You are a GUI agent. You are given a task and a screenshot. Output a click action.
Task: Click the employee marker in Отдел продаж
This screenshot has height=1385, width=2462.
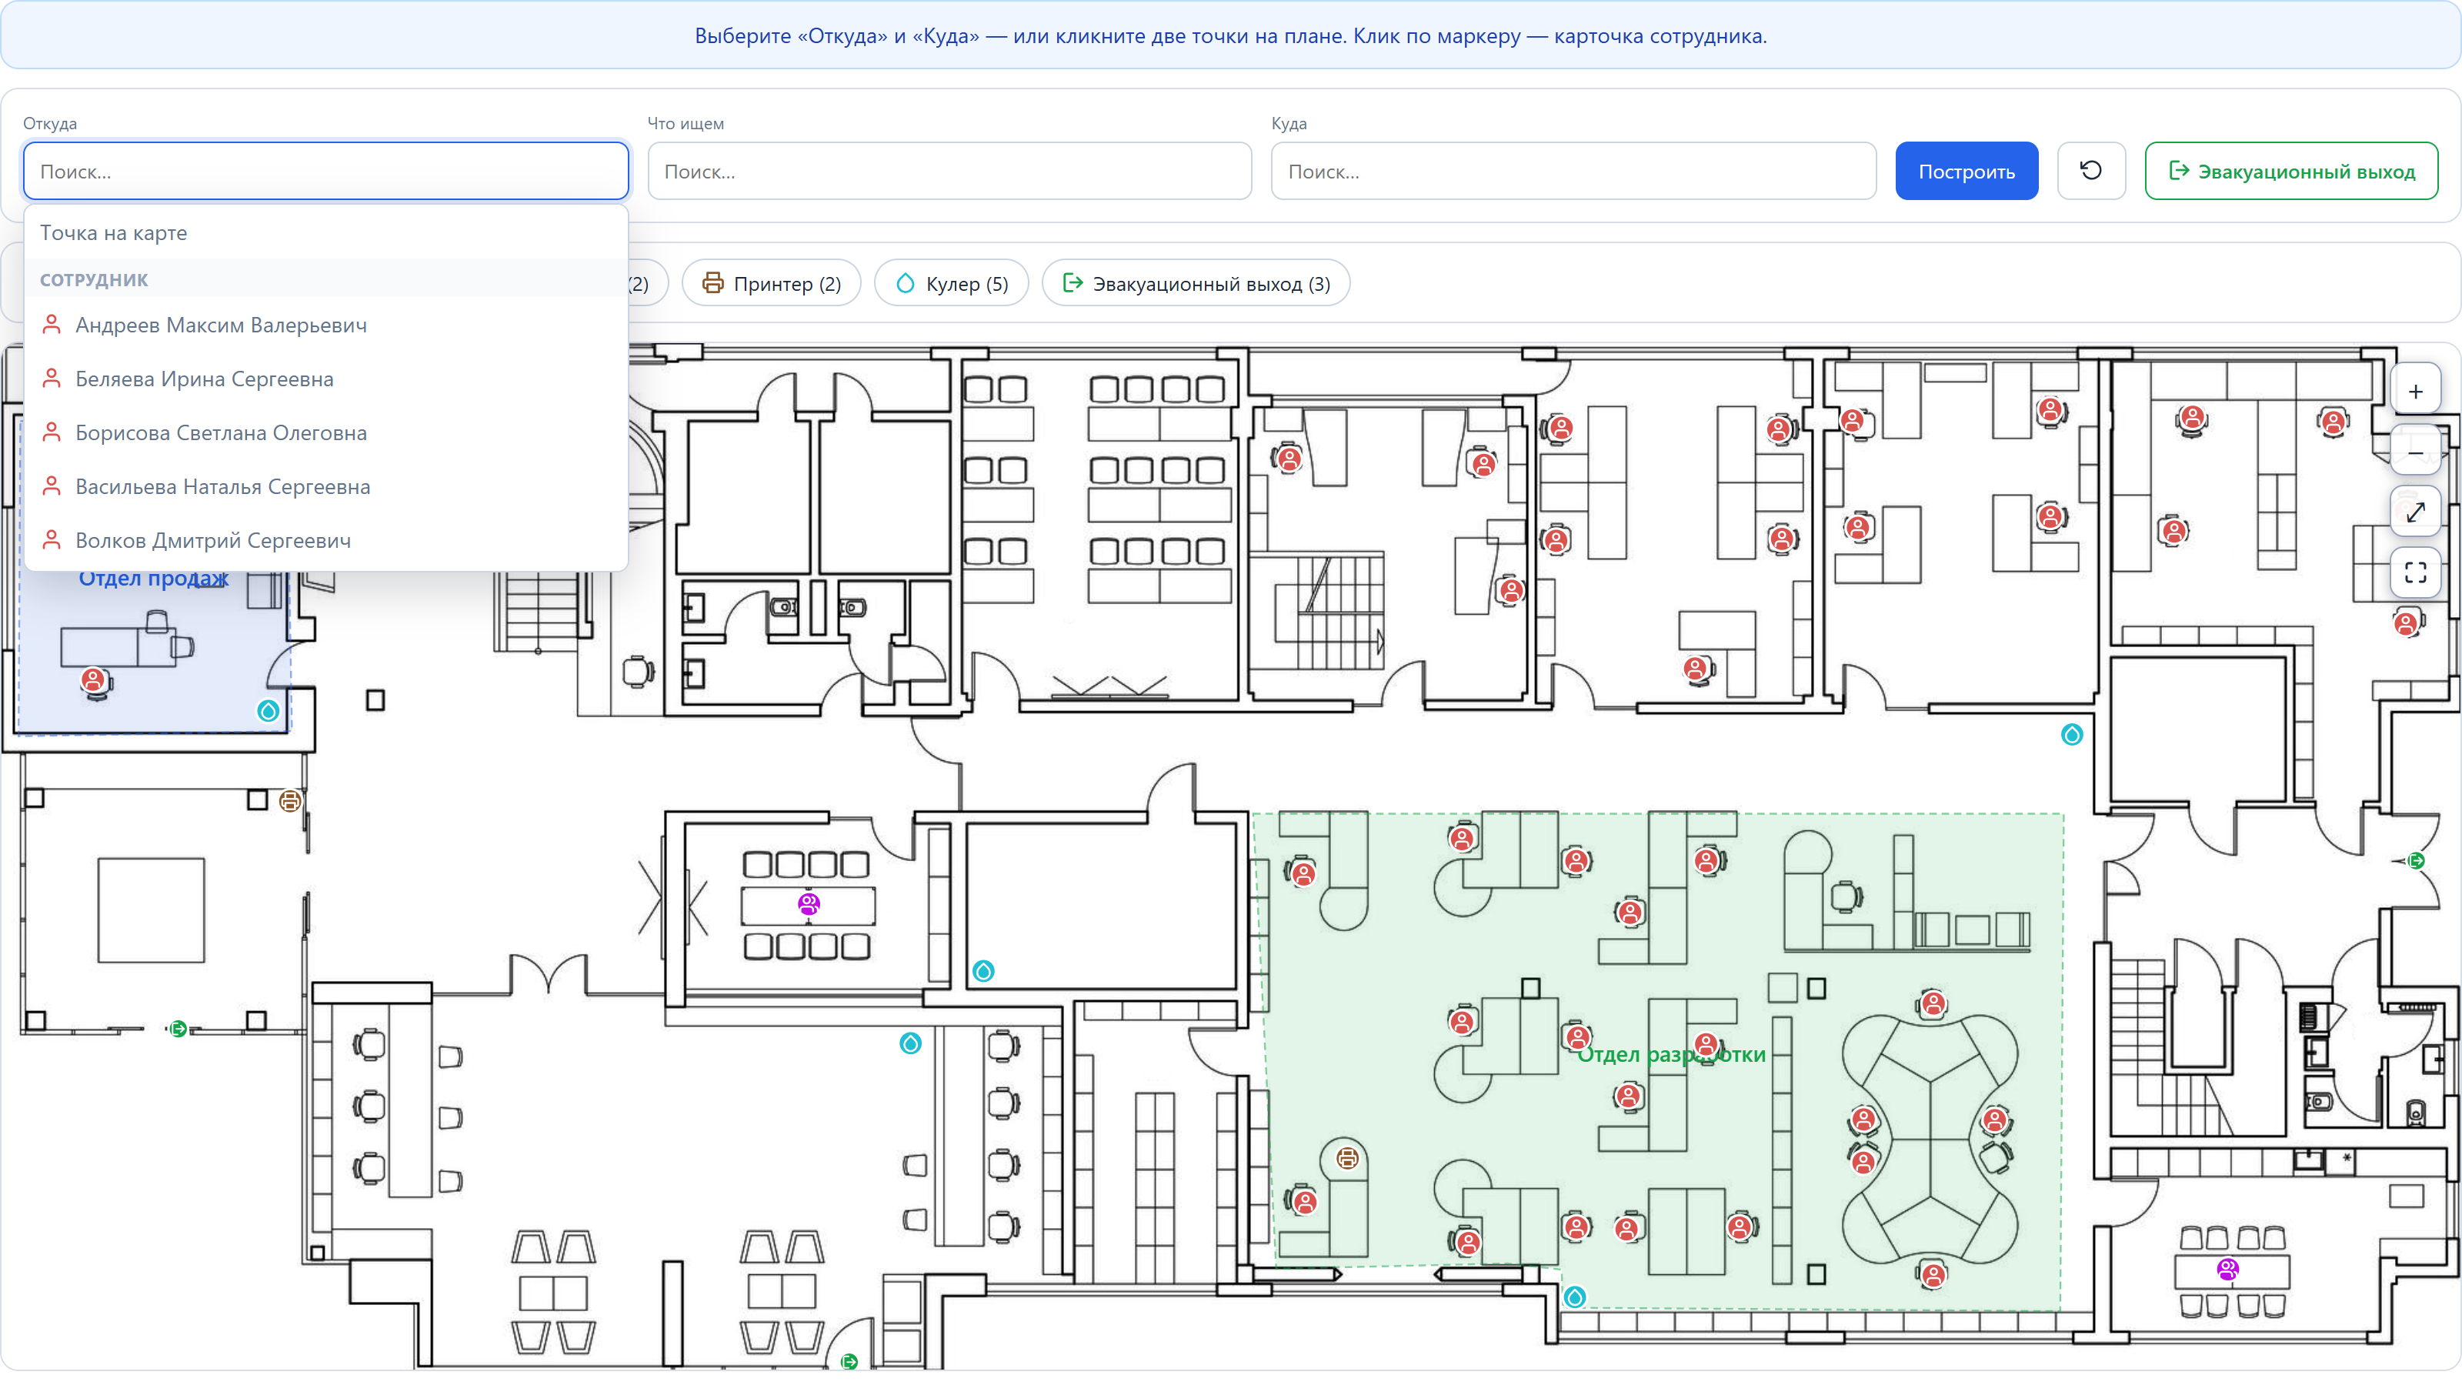click(92, 679)
